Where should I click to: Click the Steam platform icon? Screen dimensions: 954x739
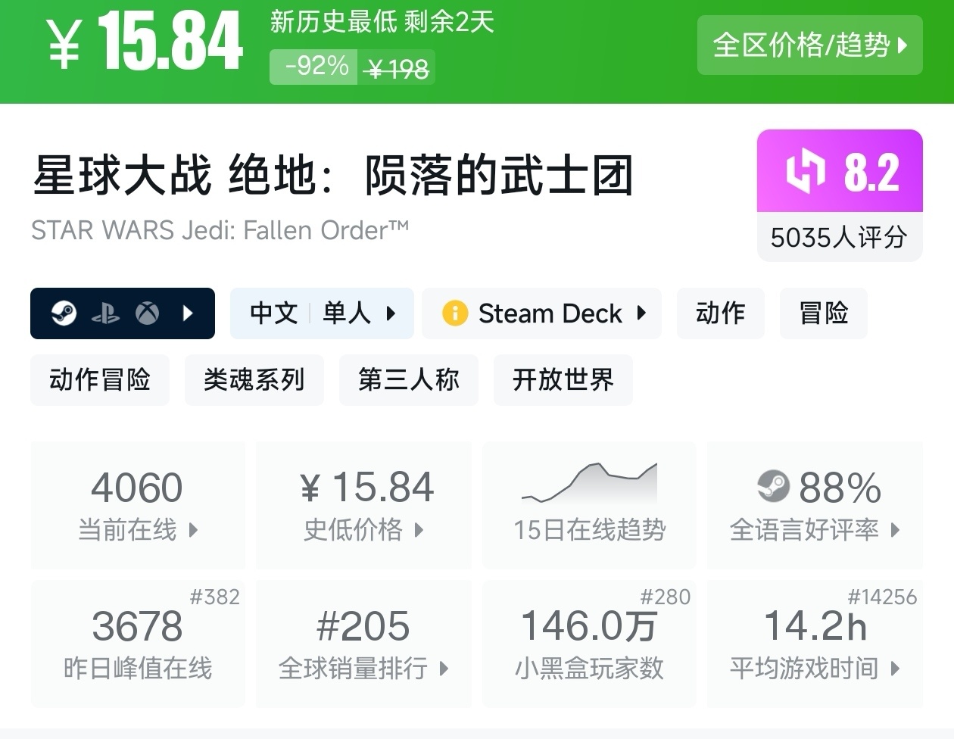[64, 313]
